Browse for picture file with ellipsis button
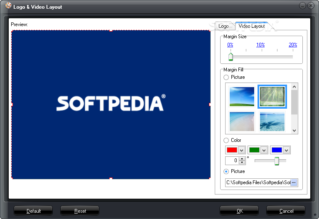 pyautogui.click(x=294, y=182)
